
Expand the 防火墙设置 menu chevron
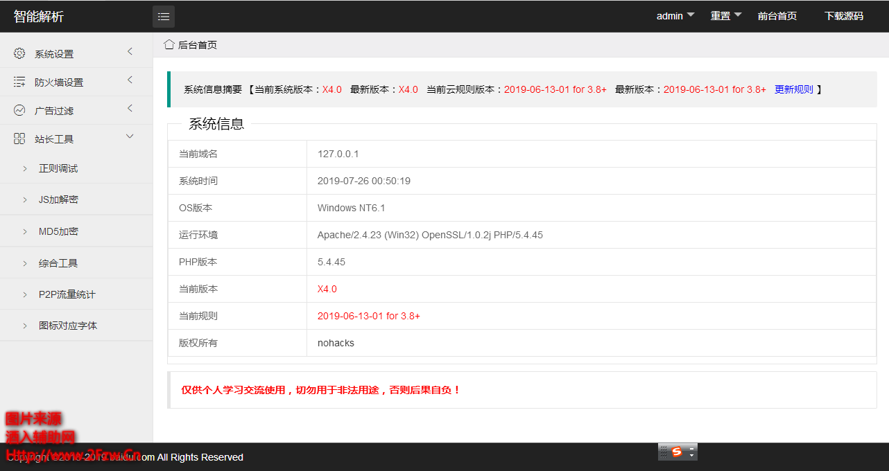click(130, 80)
